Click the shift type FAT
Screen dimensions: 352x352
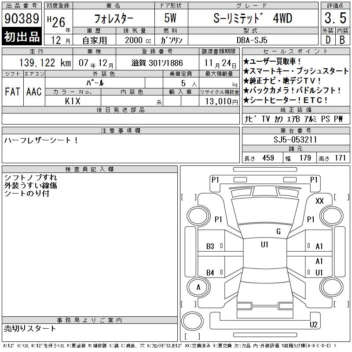tap(12, 92)
